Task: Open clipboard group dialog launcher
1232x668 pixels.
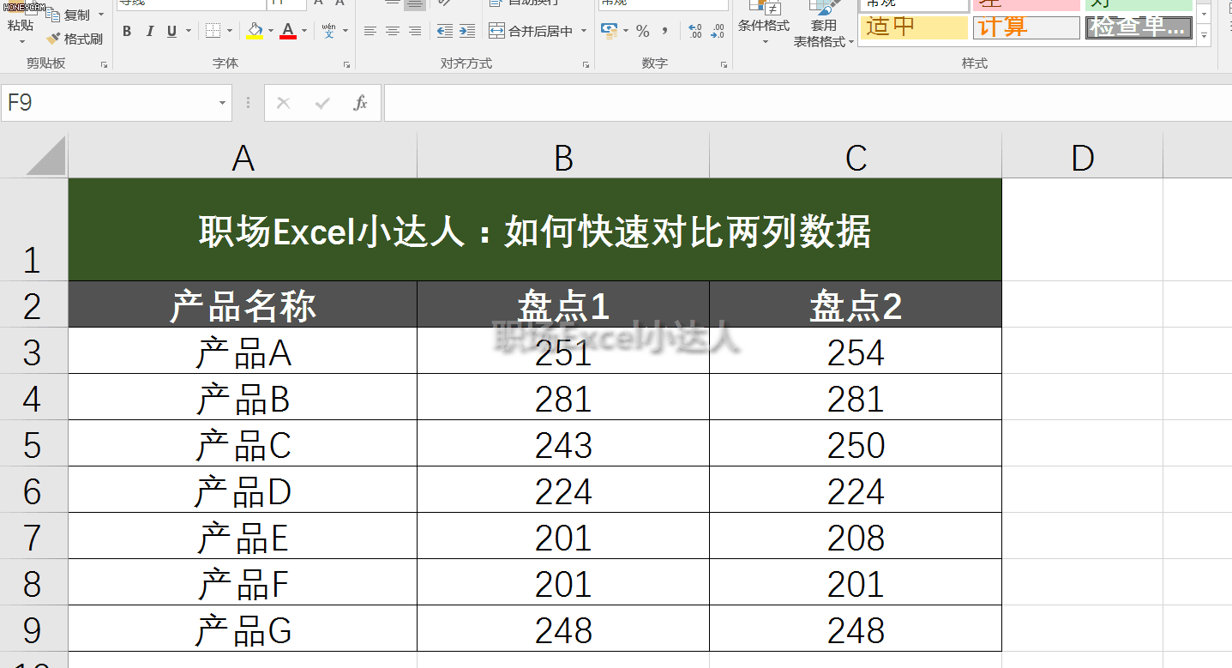Action: (x=105, y=64)
